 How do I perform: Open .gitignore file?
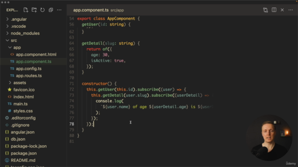[x=20, y=125]
